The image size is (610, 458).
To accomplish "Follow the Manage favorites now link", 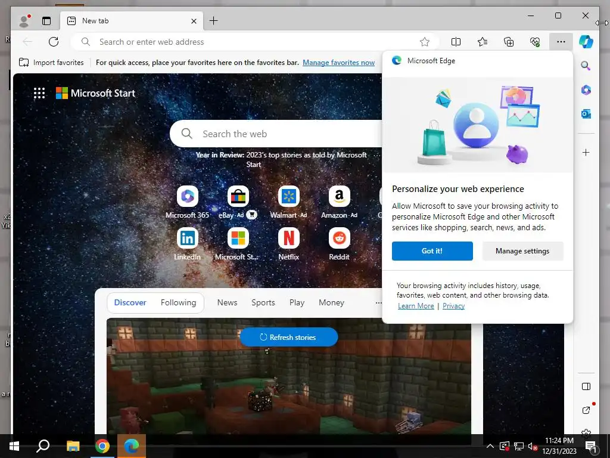I will click(x=338, y=62).
